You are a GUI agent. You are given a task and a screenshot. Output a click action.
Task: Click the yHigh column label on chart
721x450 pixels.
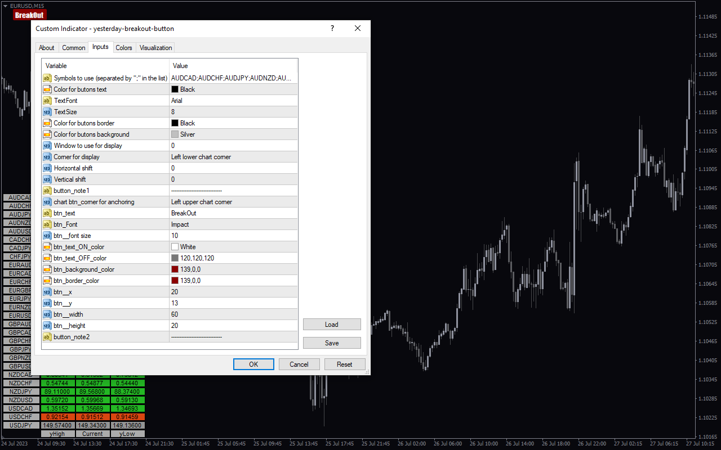pos(57,434)
